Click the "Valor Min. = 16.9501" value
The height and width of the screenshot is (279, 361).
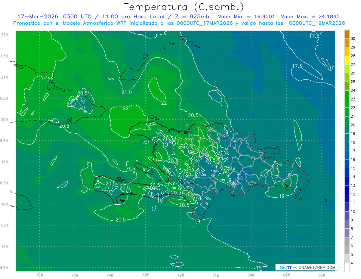coord(246,17)
